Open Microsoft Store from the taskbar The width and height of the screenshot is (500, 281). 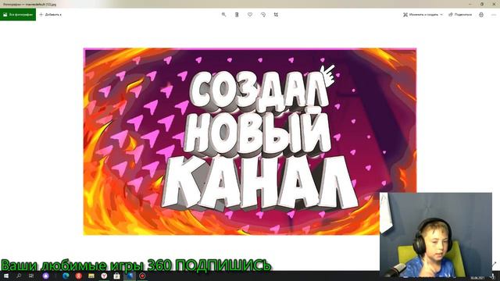(x=116, y=276)
